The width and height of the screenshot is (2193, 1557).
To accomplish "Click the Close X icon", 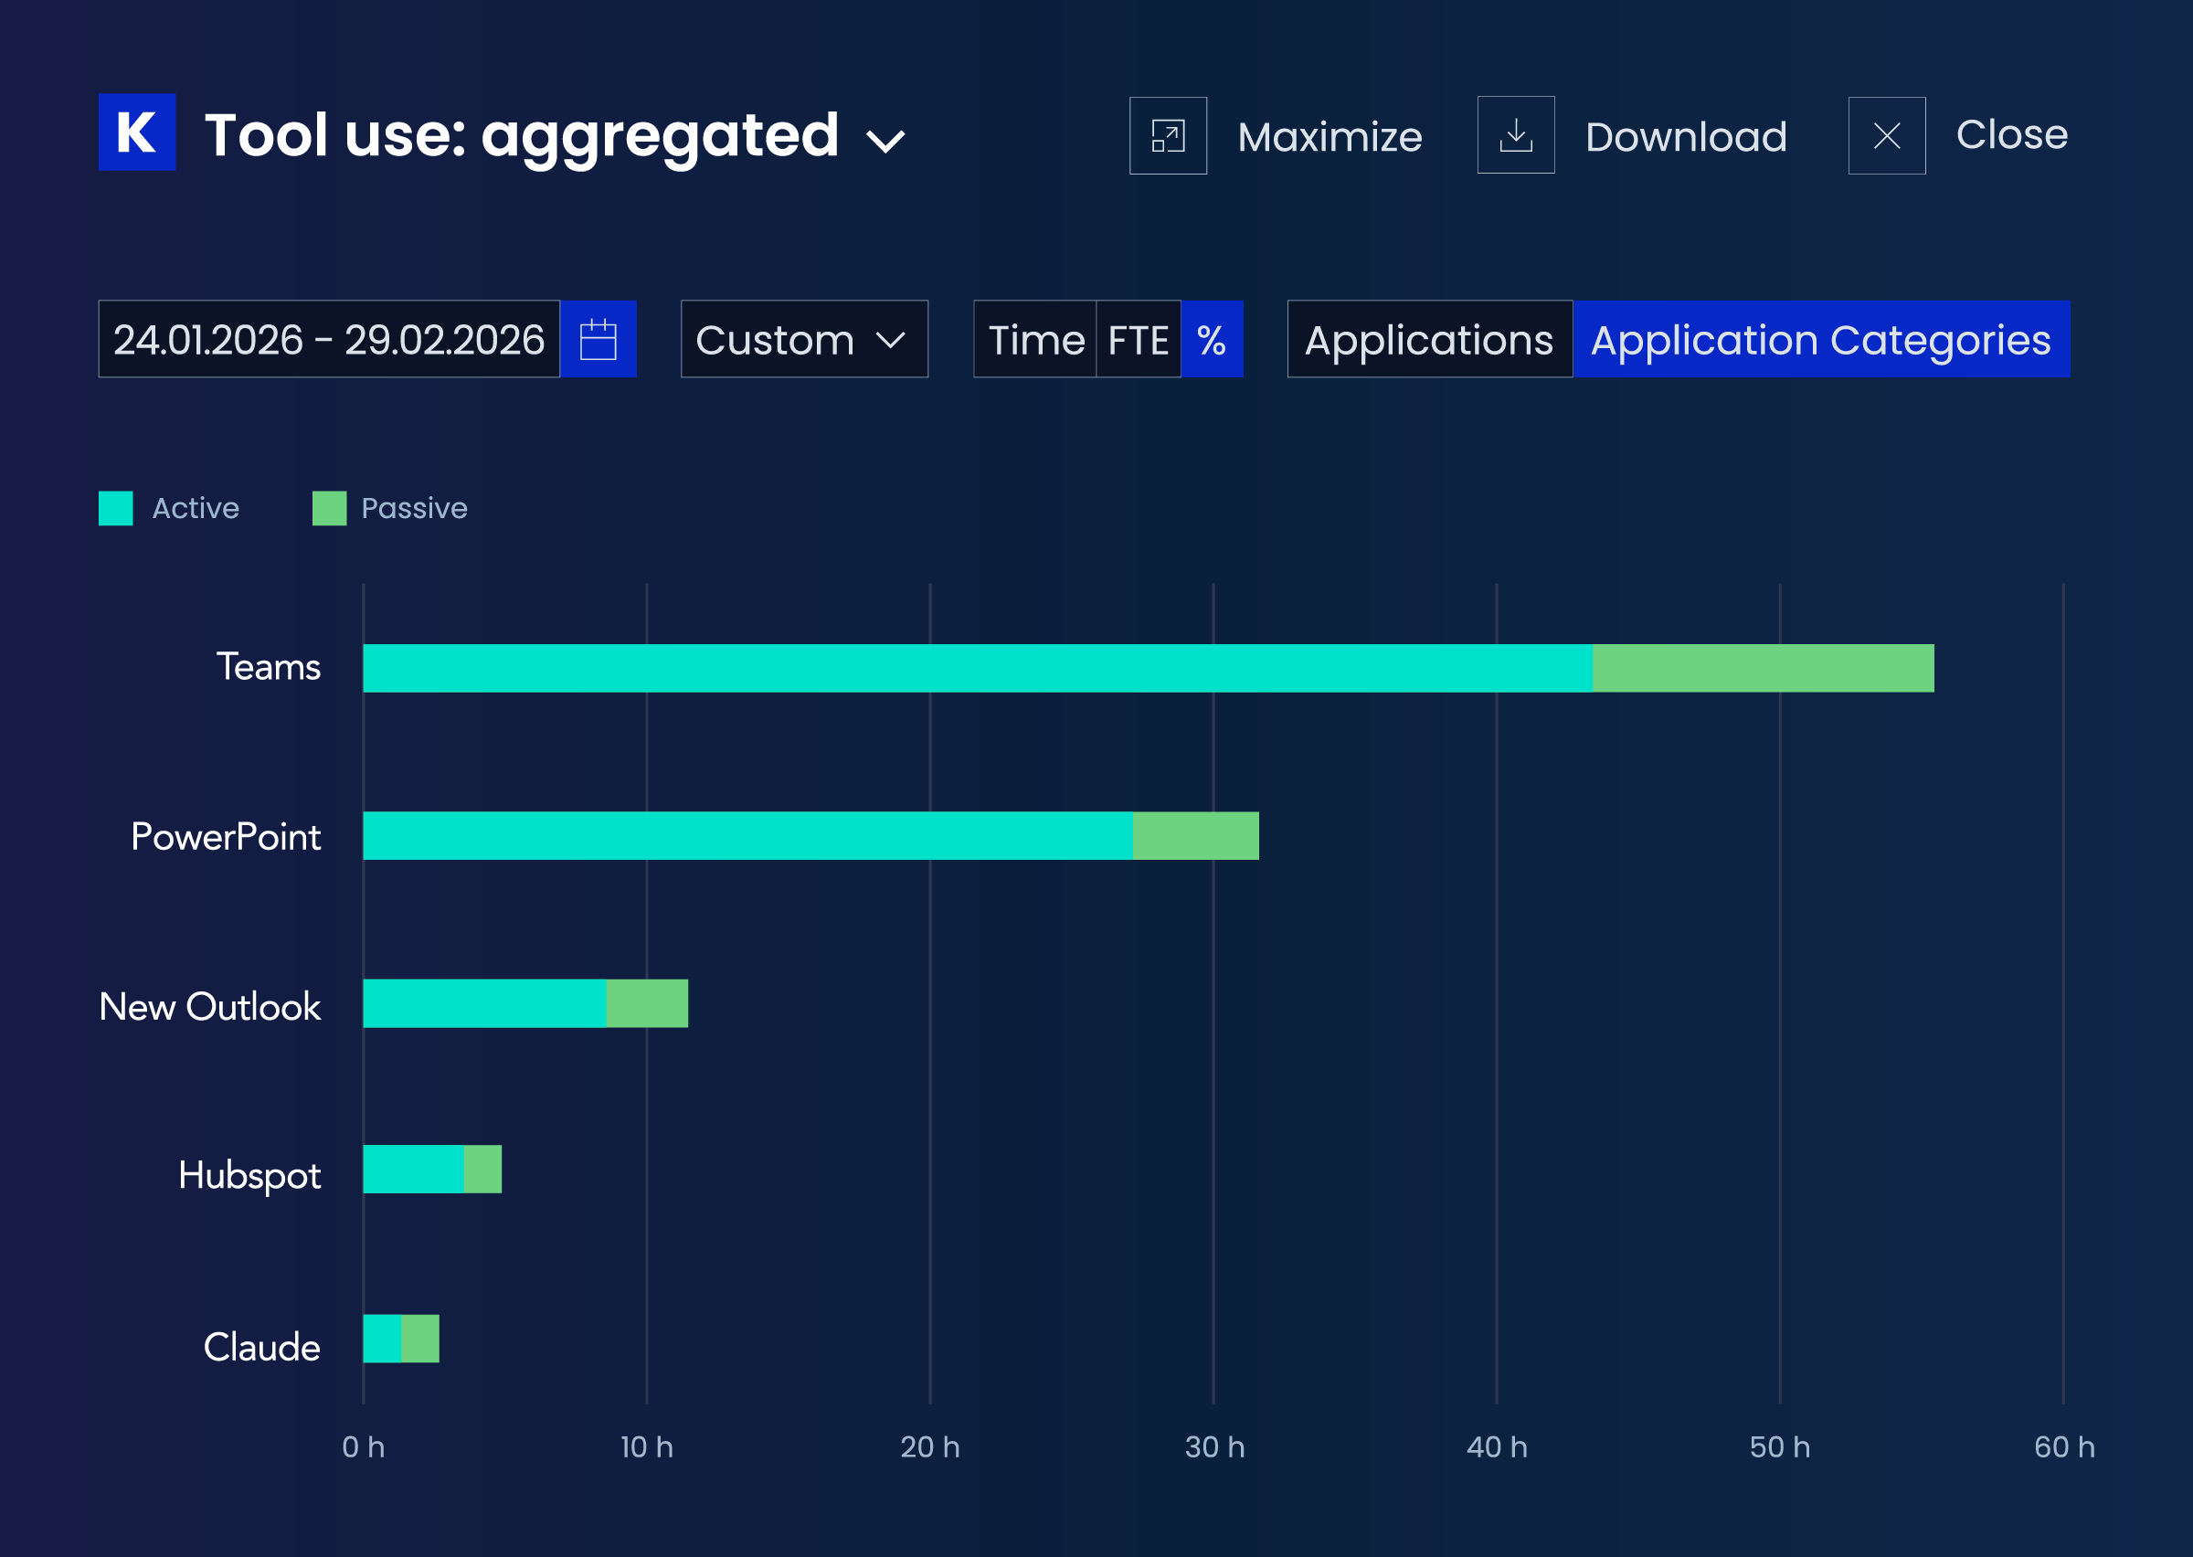I will (x=1886, y=135).
